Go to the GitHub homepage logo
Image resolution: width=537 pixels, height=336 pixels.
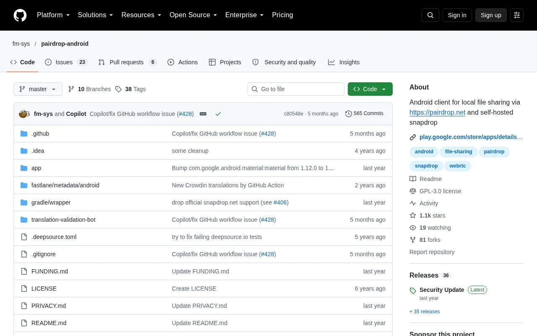click(x=20, y=15)
